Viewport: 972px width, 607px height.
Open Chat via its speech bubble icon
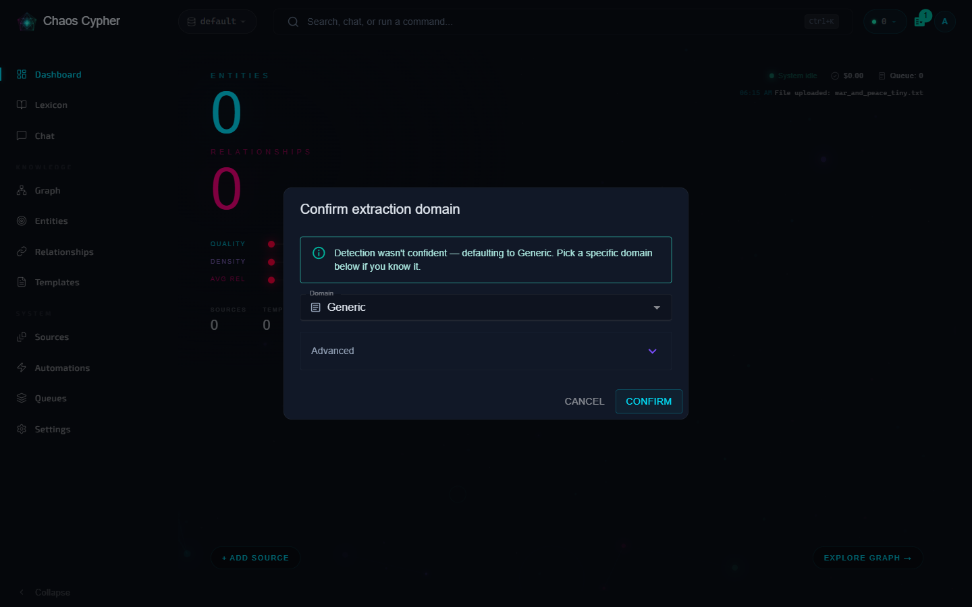[22, 136]
